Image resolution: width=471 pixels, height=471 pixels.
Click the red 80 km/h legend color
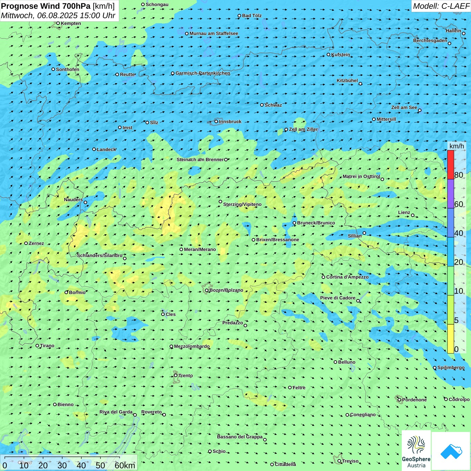(450, 165)
